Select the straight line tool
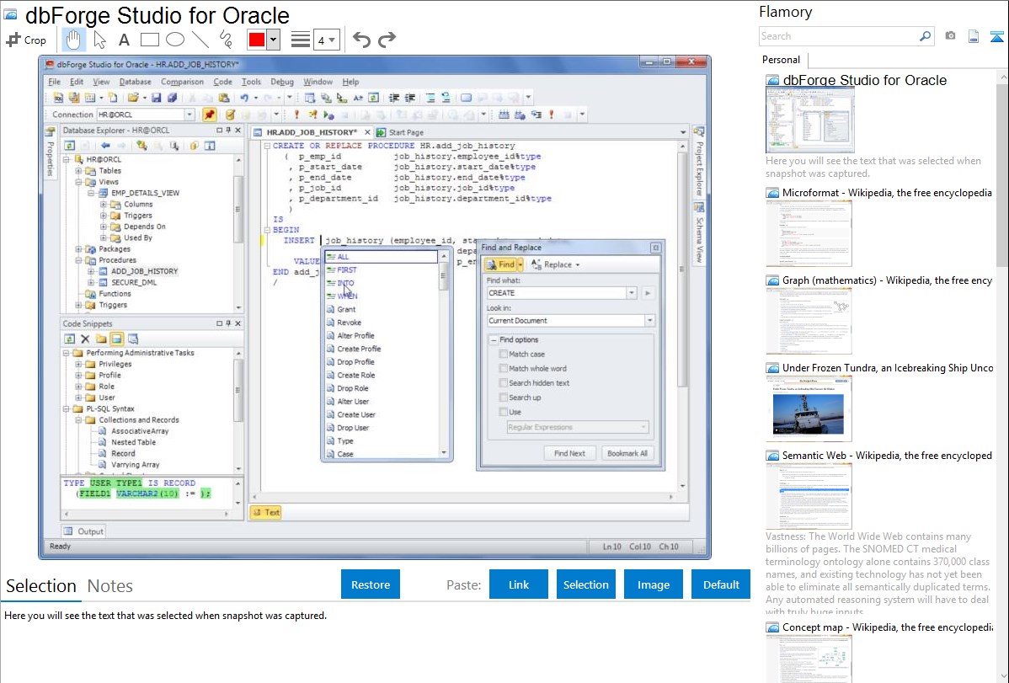 [x=200, y=40]
